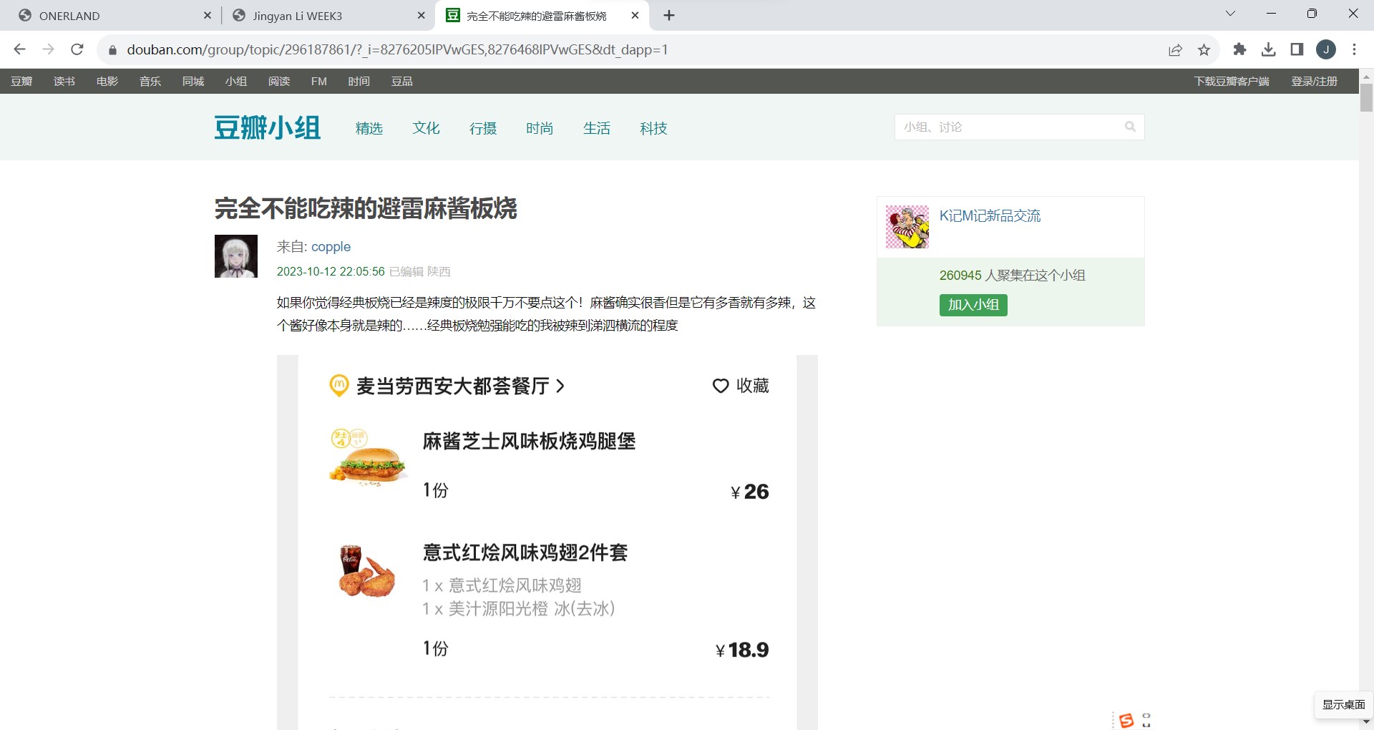Open the Chrome three-dot menu
The width and height of the screenshot is (1374, 730).
[1354, 49]
